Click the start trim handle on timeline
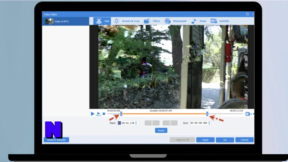 click(x=121, y=114)
